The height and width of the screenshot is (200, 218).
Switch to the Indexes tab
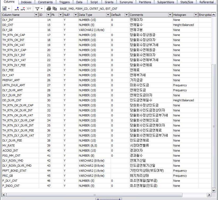click(26, 2)
